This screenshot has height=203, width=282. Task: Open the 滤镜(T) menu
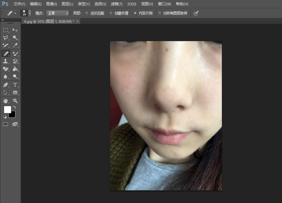(x=117, y=4)
